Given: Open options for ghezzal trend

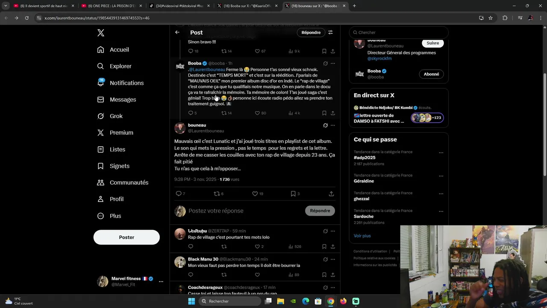Looking at the screenshot, I should [x=441, y=194].
